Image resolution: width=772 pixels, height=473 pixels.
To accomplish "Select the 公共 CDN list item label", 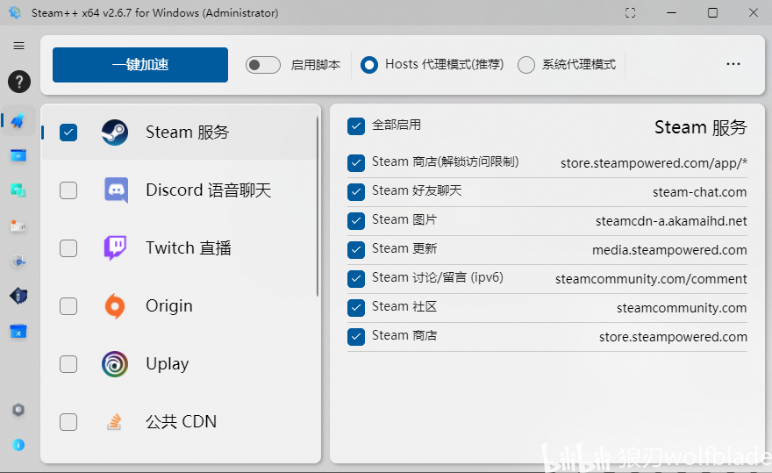I will pos(182,422).
